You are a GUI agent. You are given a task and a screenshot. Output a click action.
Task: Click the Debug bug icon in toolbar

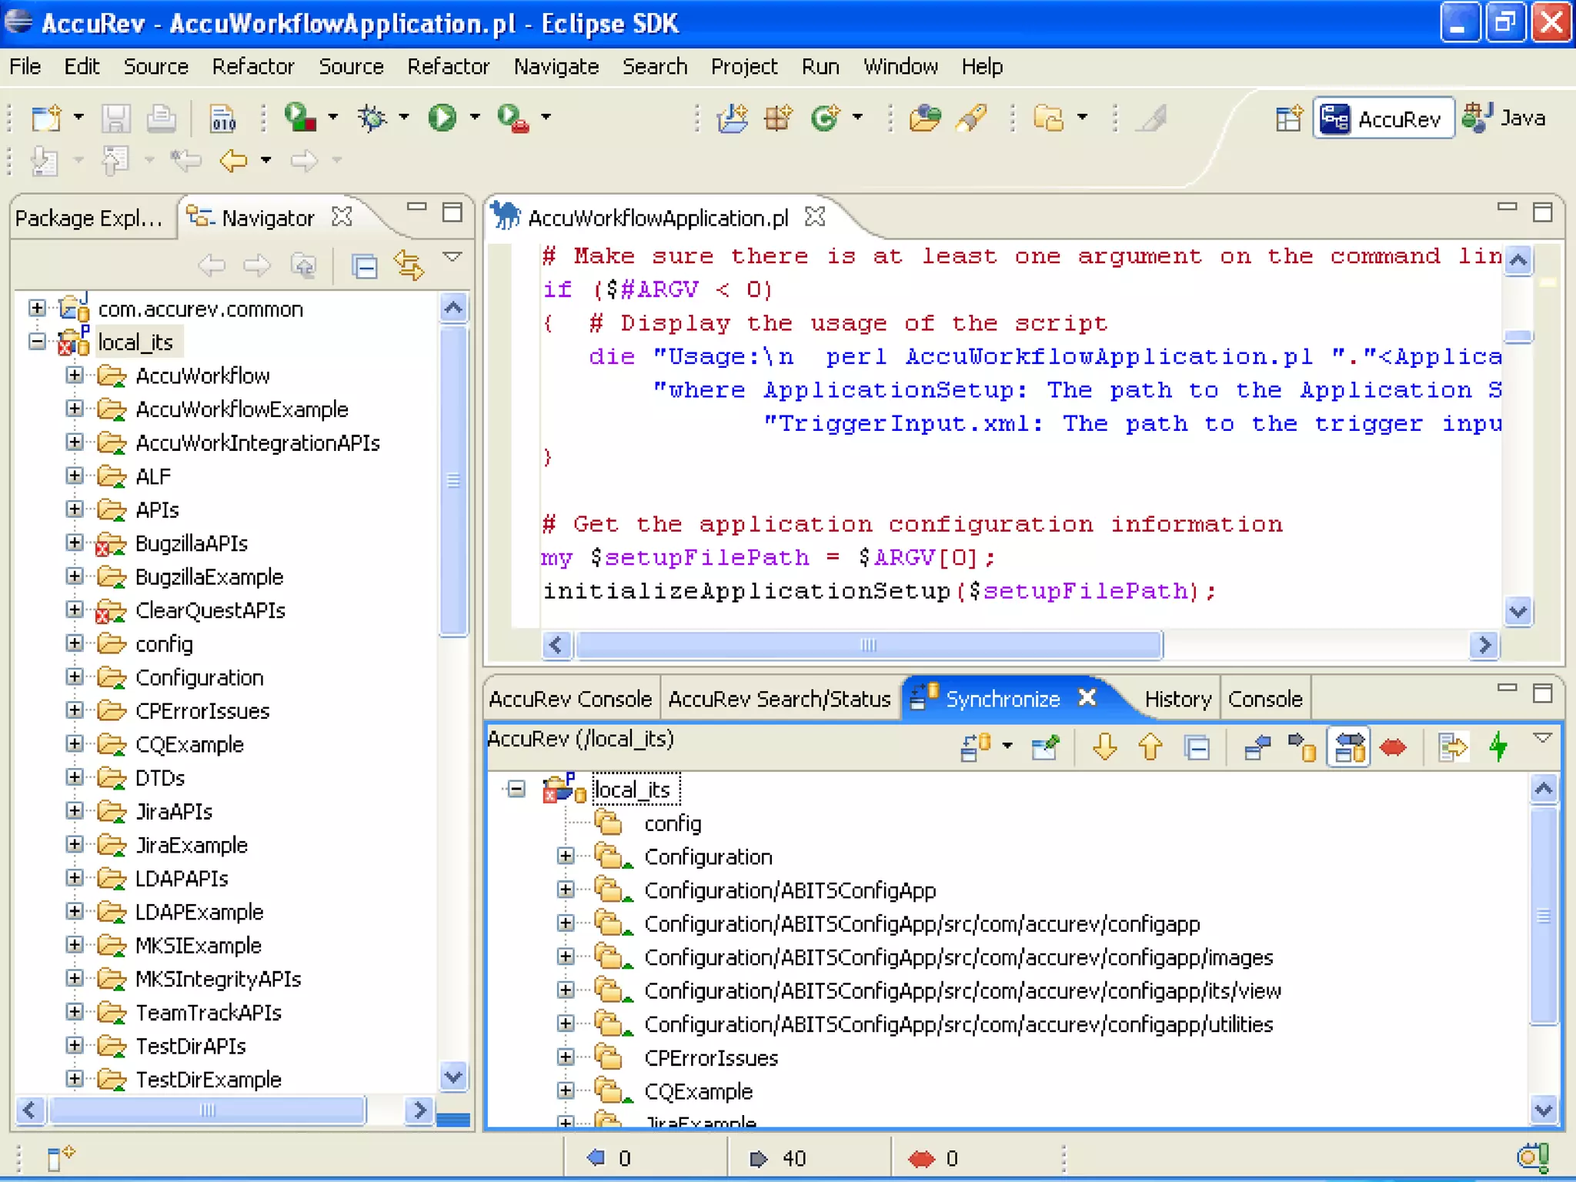pos(373,118)
